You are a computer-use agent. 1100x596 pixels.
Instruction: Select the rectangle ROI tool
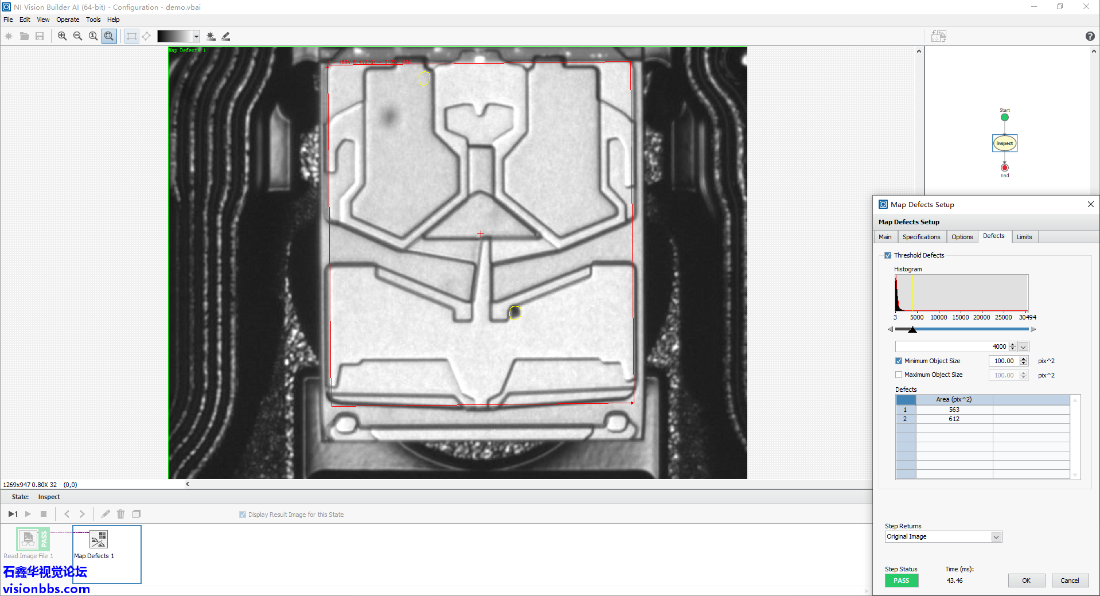132,36
